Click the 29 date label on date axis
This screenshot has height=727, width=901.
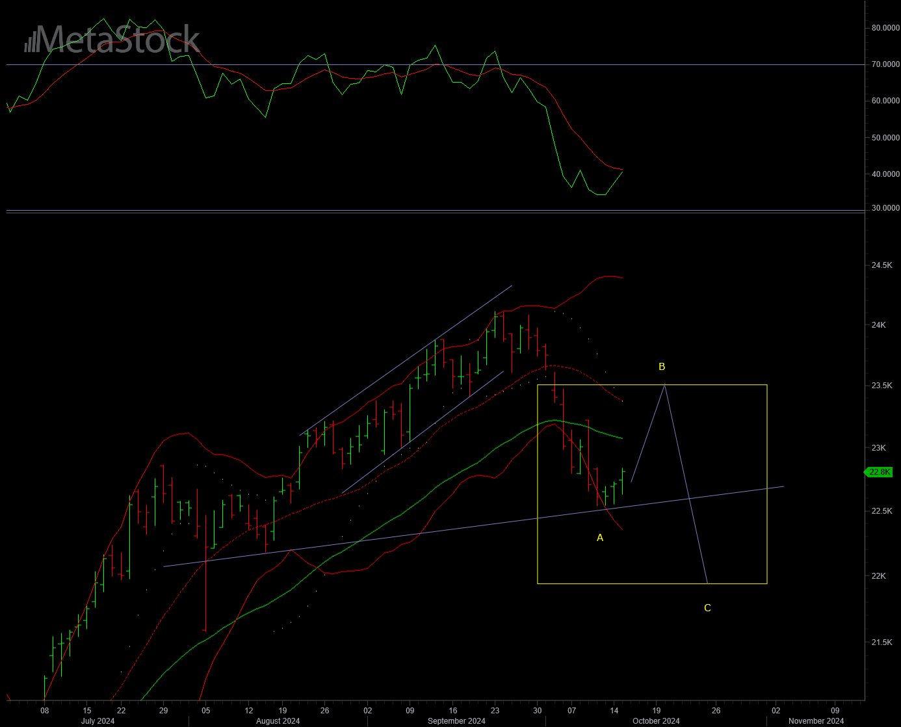point(163,711)
